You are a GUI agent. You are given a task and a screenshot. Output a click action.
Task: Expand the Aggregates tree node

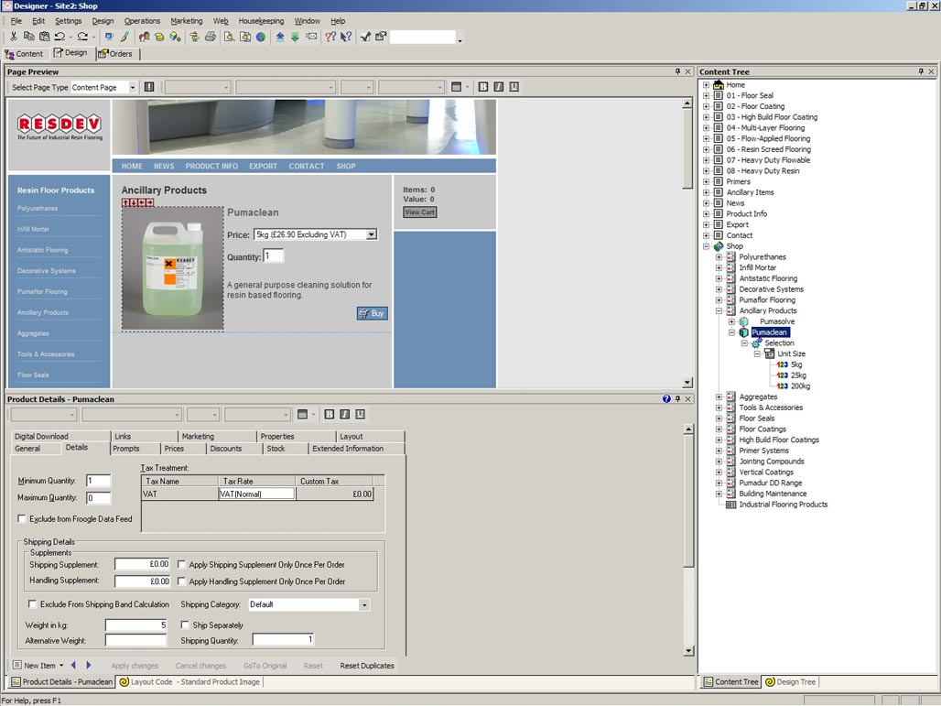(x=719, y=397)
